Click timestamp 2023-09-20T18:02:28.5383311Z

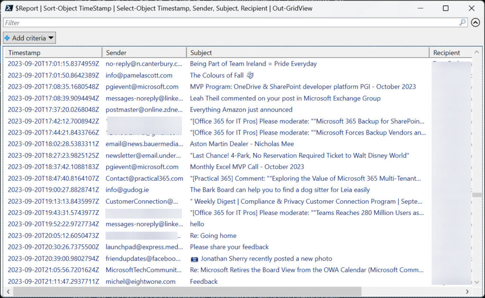click(x=54, y=144)
